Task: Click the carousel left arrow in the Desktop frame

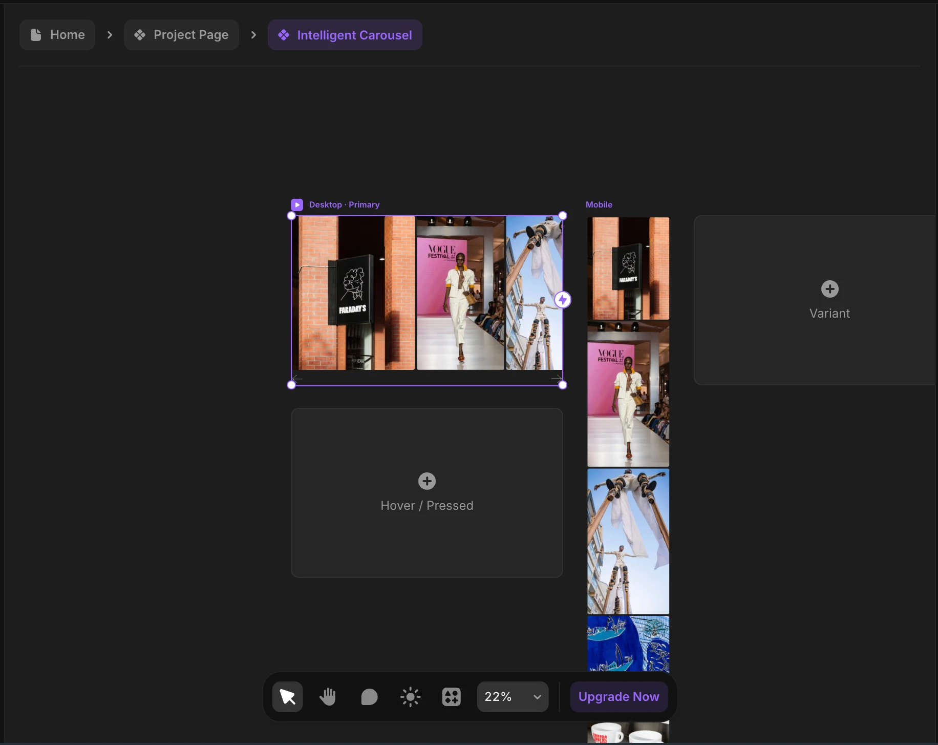Action: (297, 379)
